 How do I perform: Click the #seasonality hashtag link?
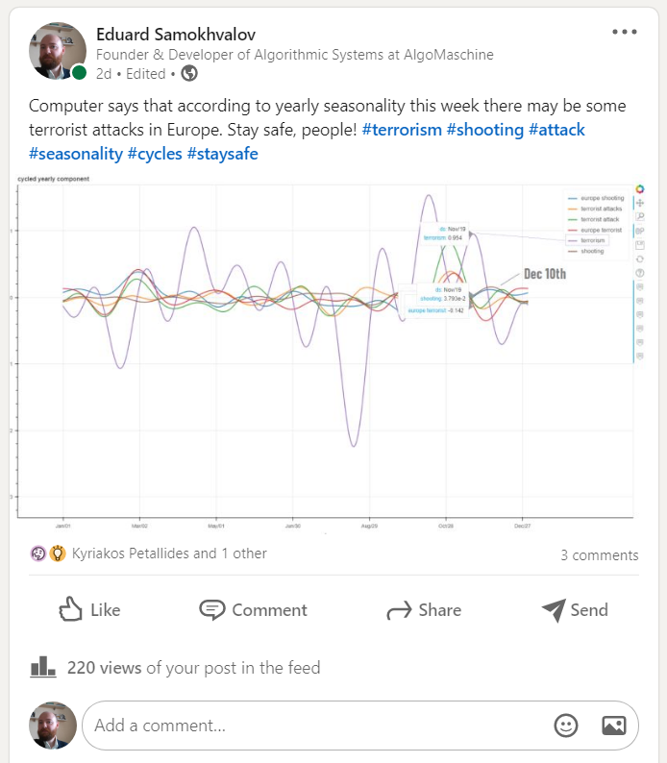[76, 154]
